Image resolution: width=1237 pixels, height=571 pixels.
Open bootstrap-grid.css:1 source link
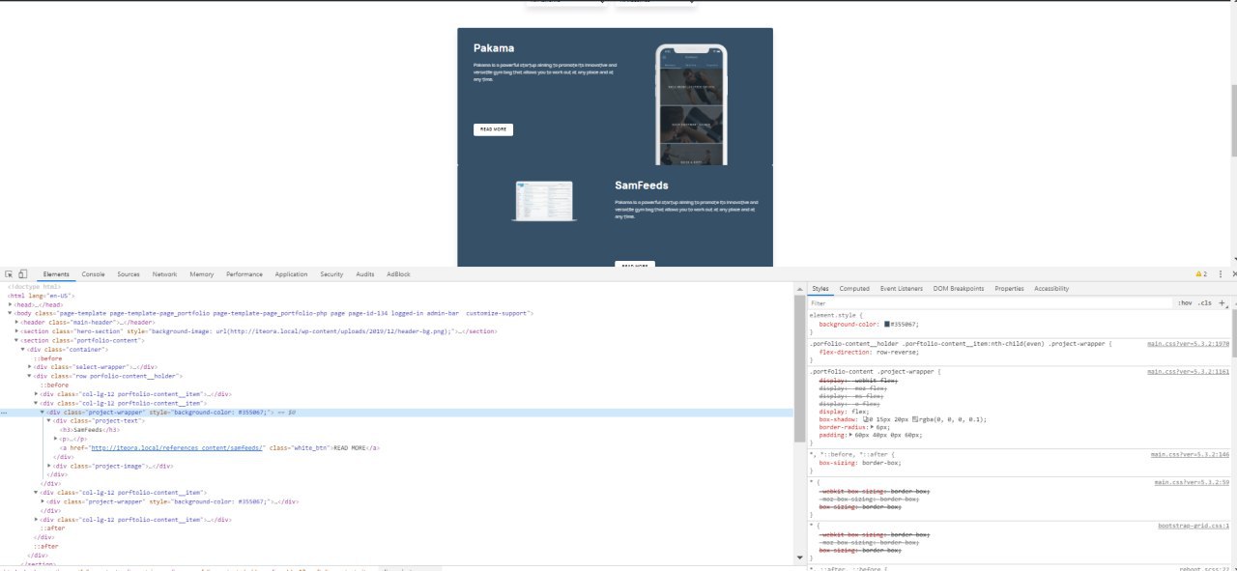pos(1194,527)
